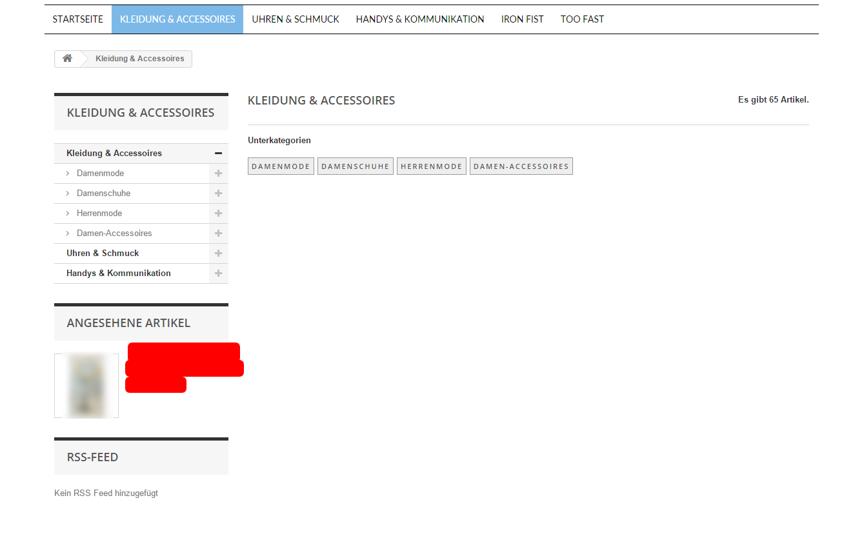Select Kleidung & Accessoires in top menu
Image resolution: width=864 pixels, height=547 pixels.
(x=177, y=19)
